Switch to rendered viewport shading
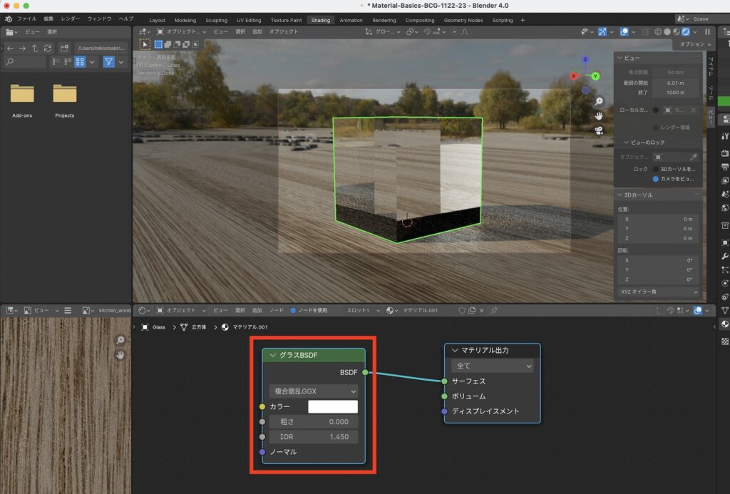This screenshot has height=494, width=730. [686, 31]
